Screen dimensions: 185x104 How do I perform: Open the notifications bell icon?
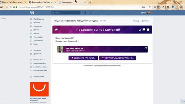(x=86, y=13)
